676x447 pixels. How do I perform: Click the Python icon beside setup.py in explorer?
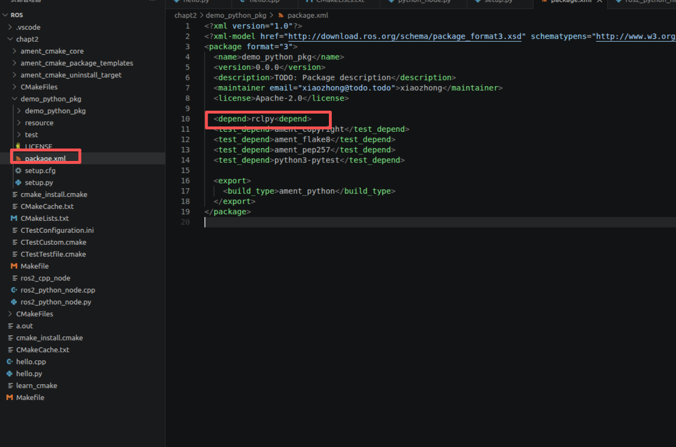click(x=18, y=183)
